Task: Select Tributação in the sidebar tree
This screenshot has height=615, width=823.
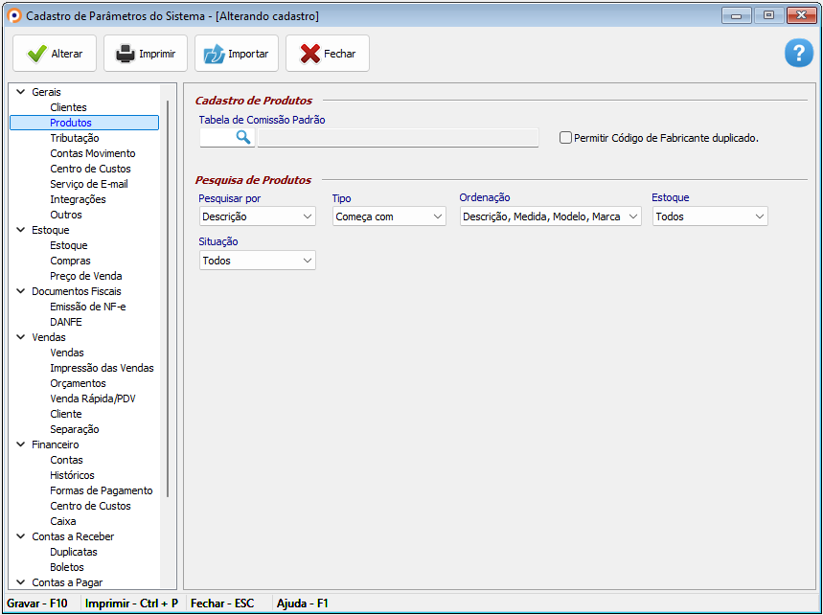Action: coord(74,138)
